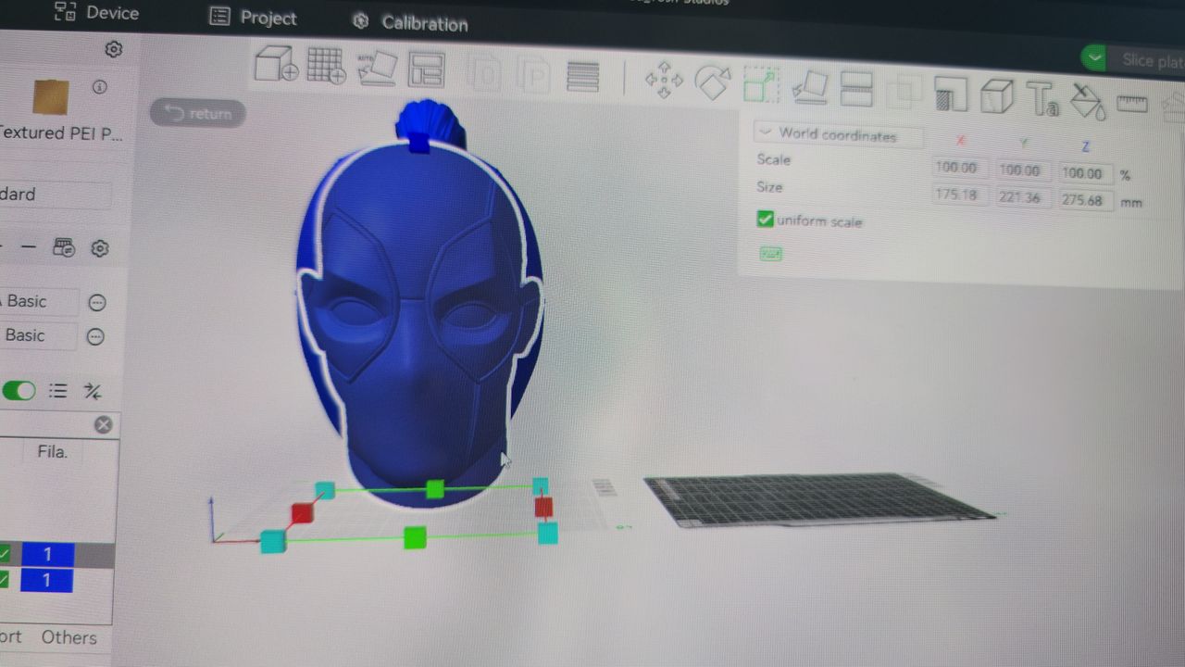Click the filament sync AMS icon
The image size is (1185, 667).
tap(64, 247)
